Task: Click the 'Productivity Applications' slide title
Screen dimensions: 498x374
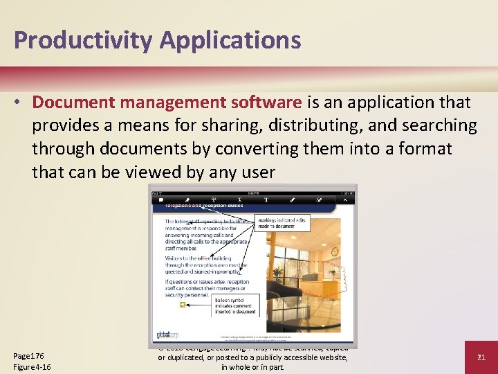Action: [x=158, y=40]
